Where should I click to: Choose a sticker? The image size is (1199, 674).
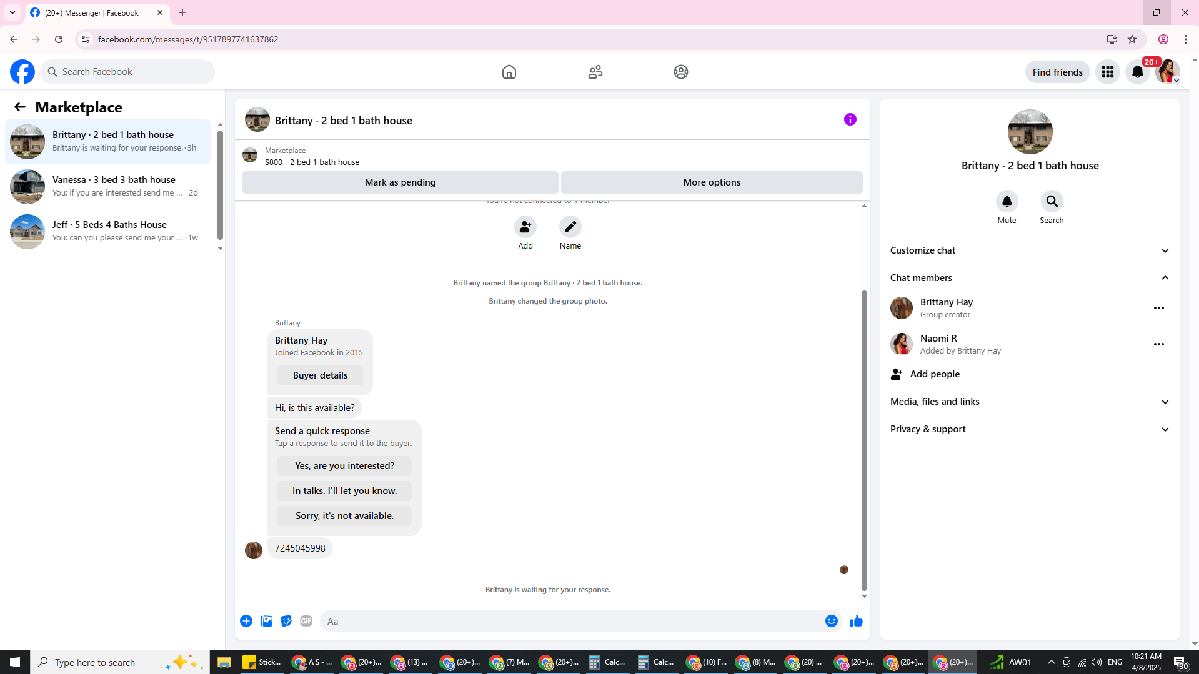coord(286,620)
